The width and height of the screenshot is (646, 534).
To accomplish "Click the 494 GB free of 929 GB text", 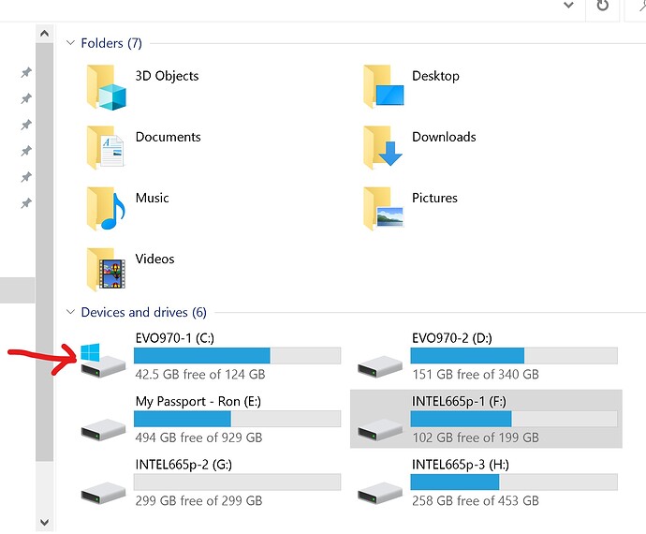I will pyautogui.click(x=198, y=438).
